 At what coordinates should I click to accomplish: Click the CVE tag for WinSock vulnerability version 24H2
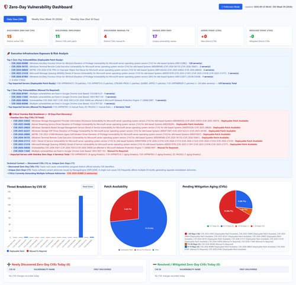[20, 77]
